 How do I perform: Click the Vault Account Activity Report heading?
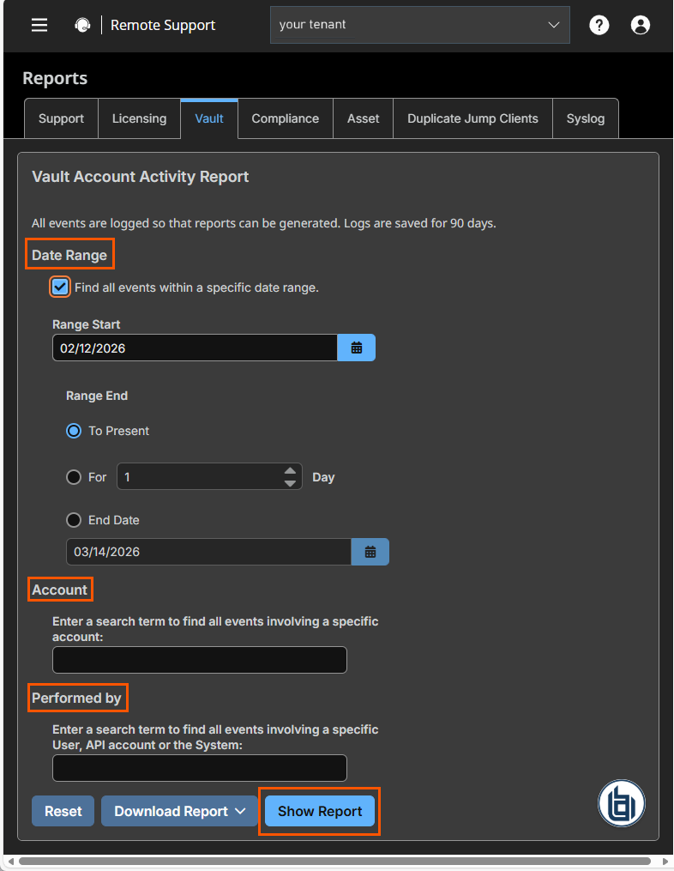(141, 177)
